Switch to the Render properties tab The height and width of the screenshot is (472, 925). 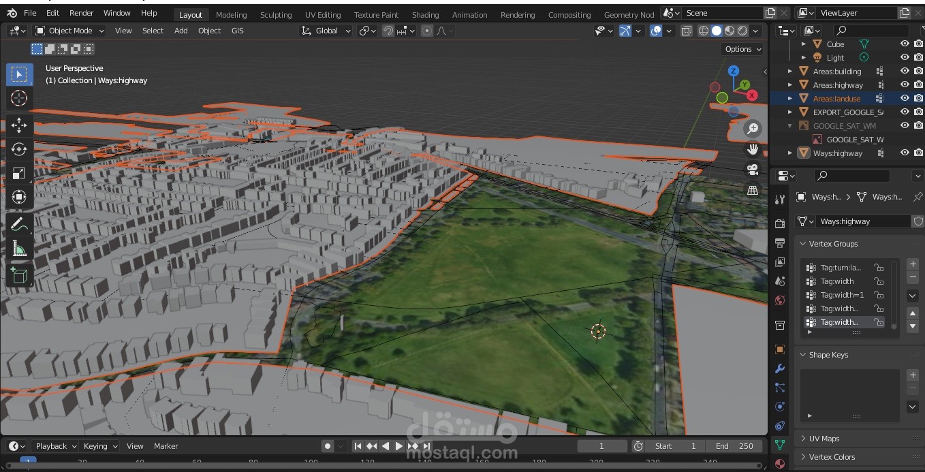coord(780,222)
